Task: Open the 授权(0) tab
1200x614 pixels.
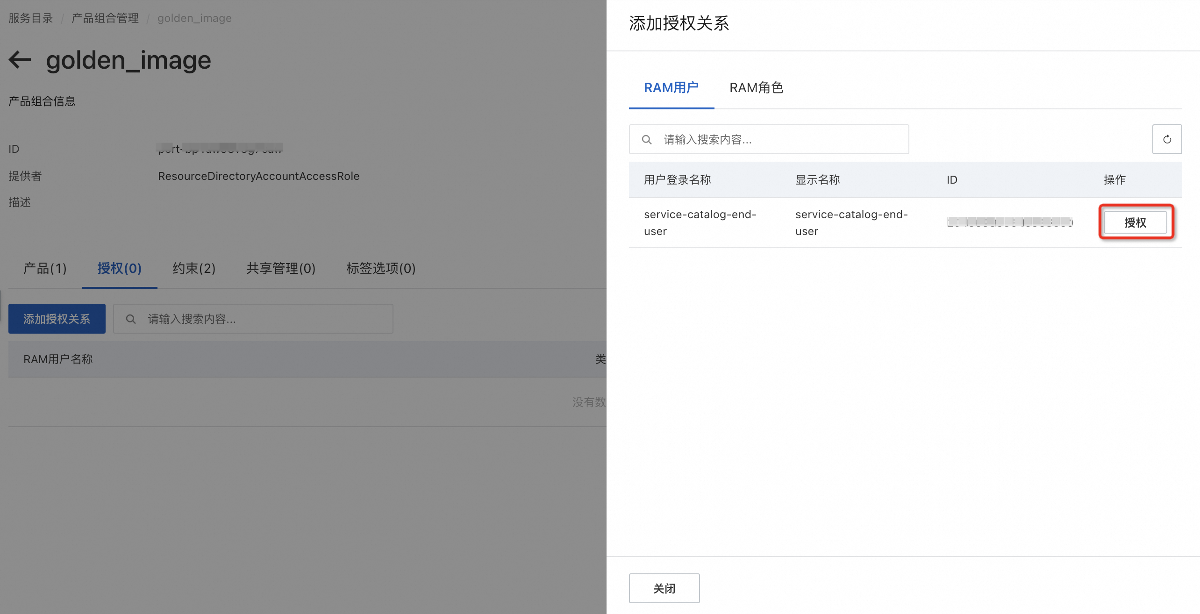Action: coord(119,269)
